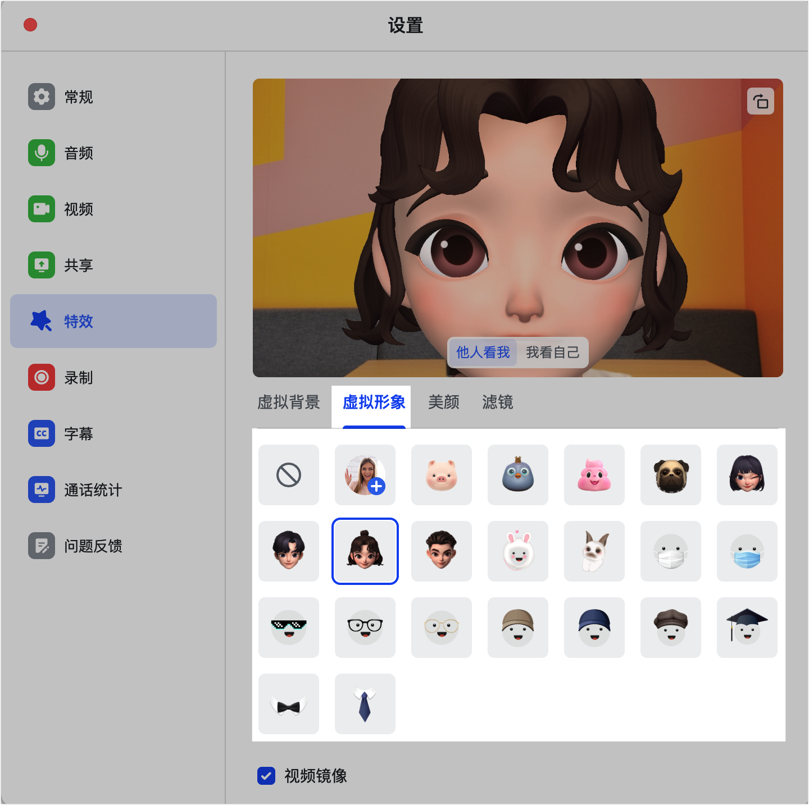809x805 pixels.
Task: Apply the khaki cap effect
Action: 518,628
